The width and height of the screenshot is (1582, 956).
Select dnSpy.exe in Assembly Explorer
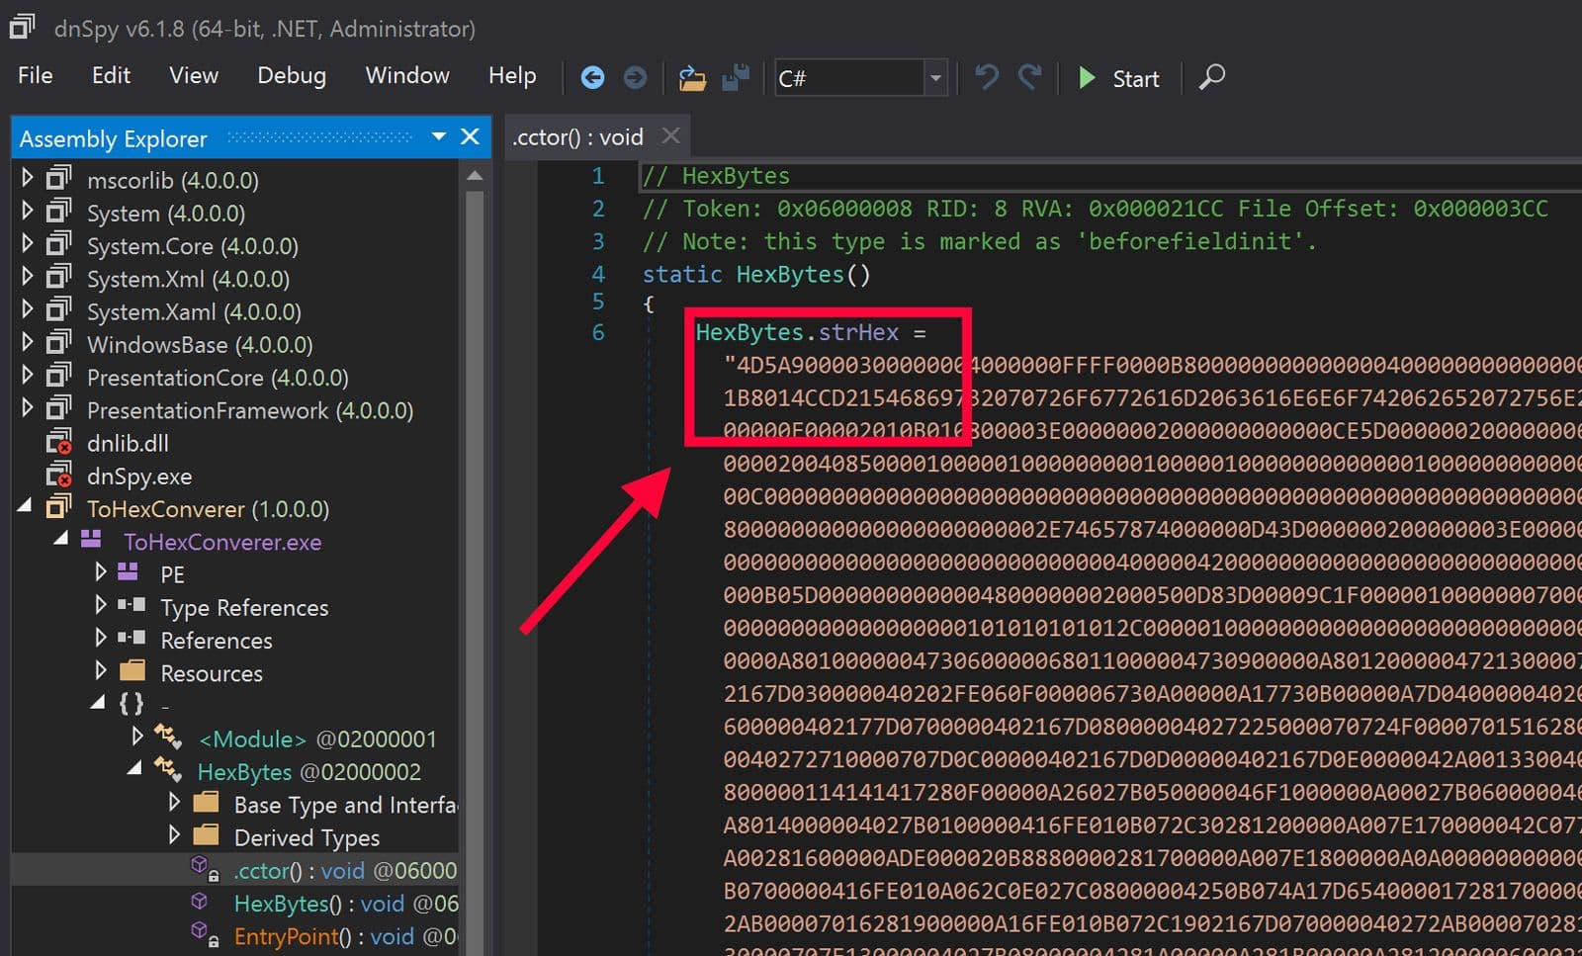point(139,476)
